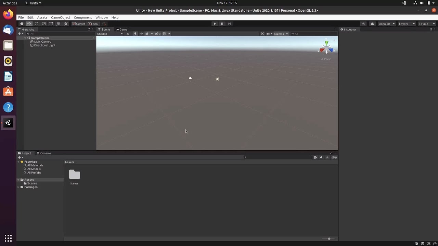Select Main Camera in Hierarchy
Viewport: 438px width, 246px height.
pos(43,42)
